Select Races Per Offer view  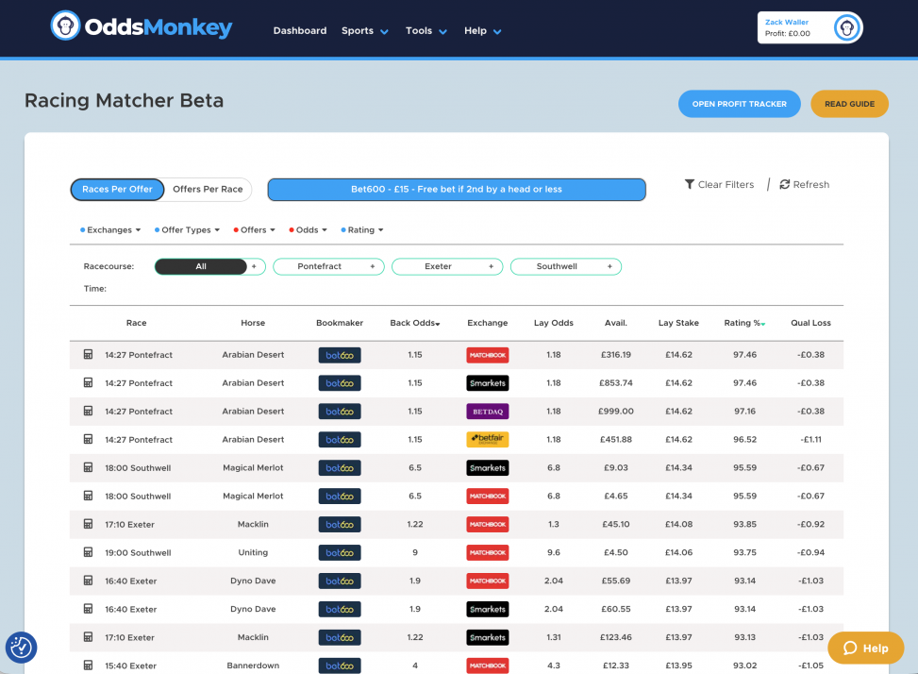pos(117,189)
